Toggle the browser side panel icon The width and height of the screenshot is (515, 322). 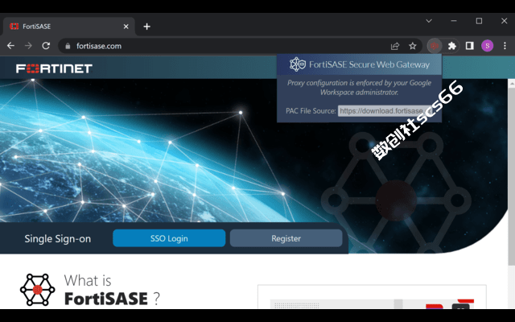470,46
